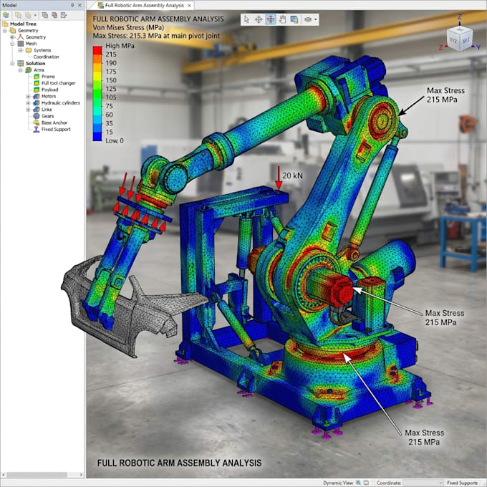
Task: Click the copy folders icon in Model toolbar
Action: coord(19,15)
